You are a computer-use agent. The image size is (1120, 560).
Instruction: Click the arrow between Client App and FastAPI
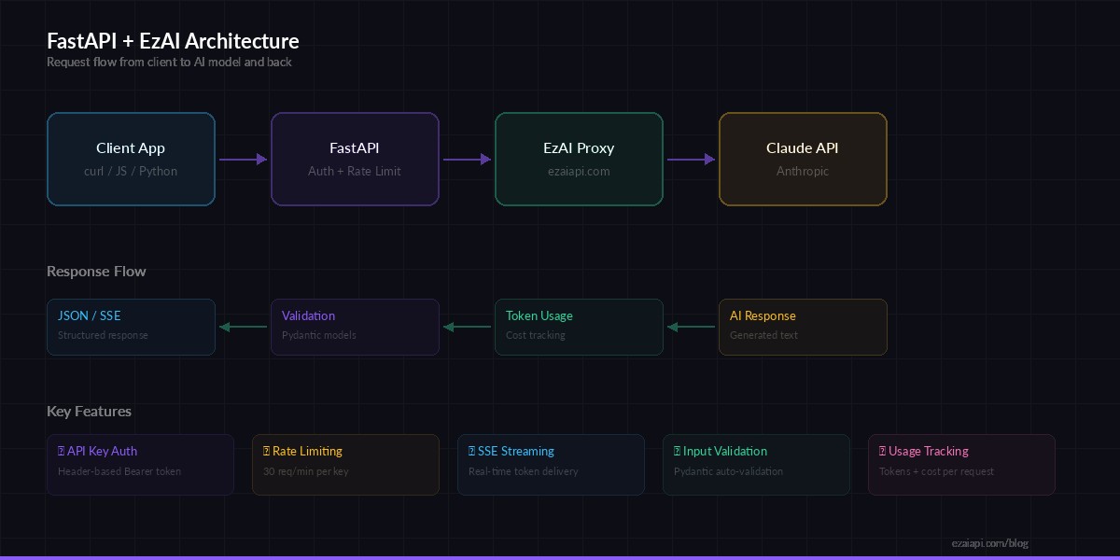point(243,159)
